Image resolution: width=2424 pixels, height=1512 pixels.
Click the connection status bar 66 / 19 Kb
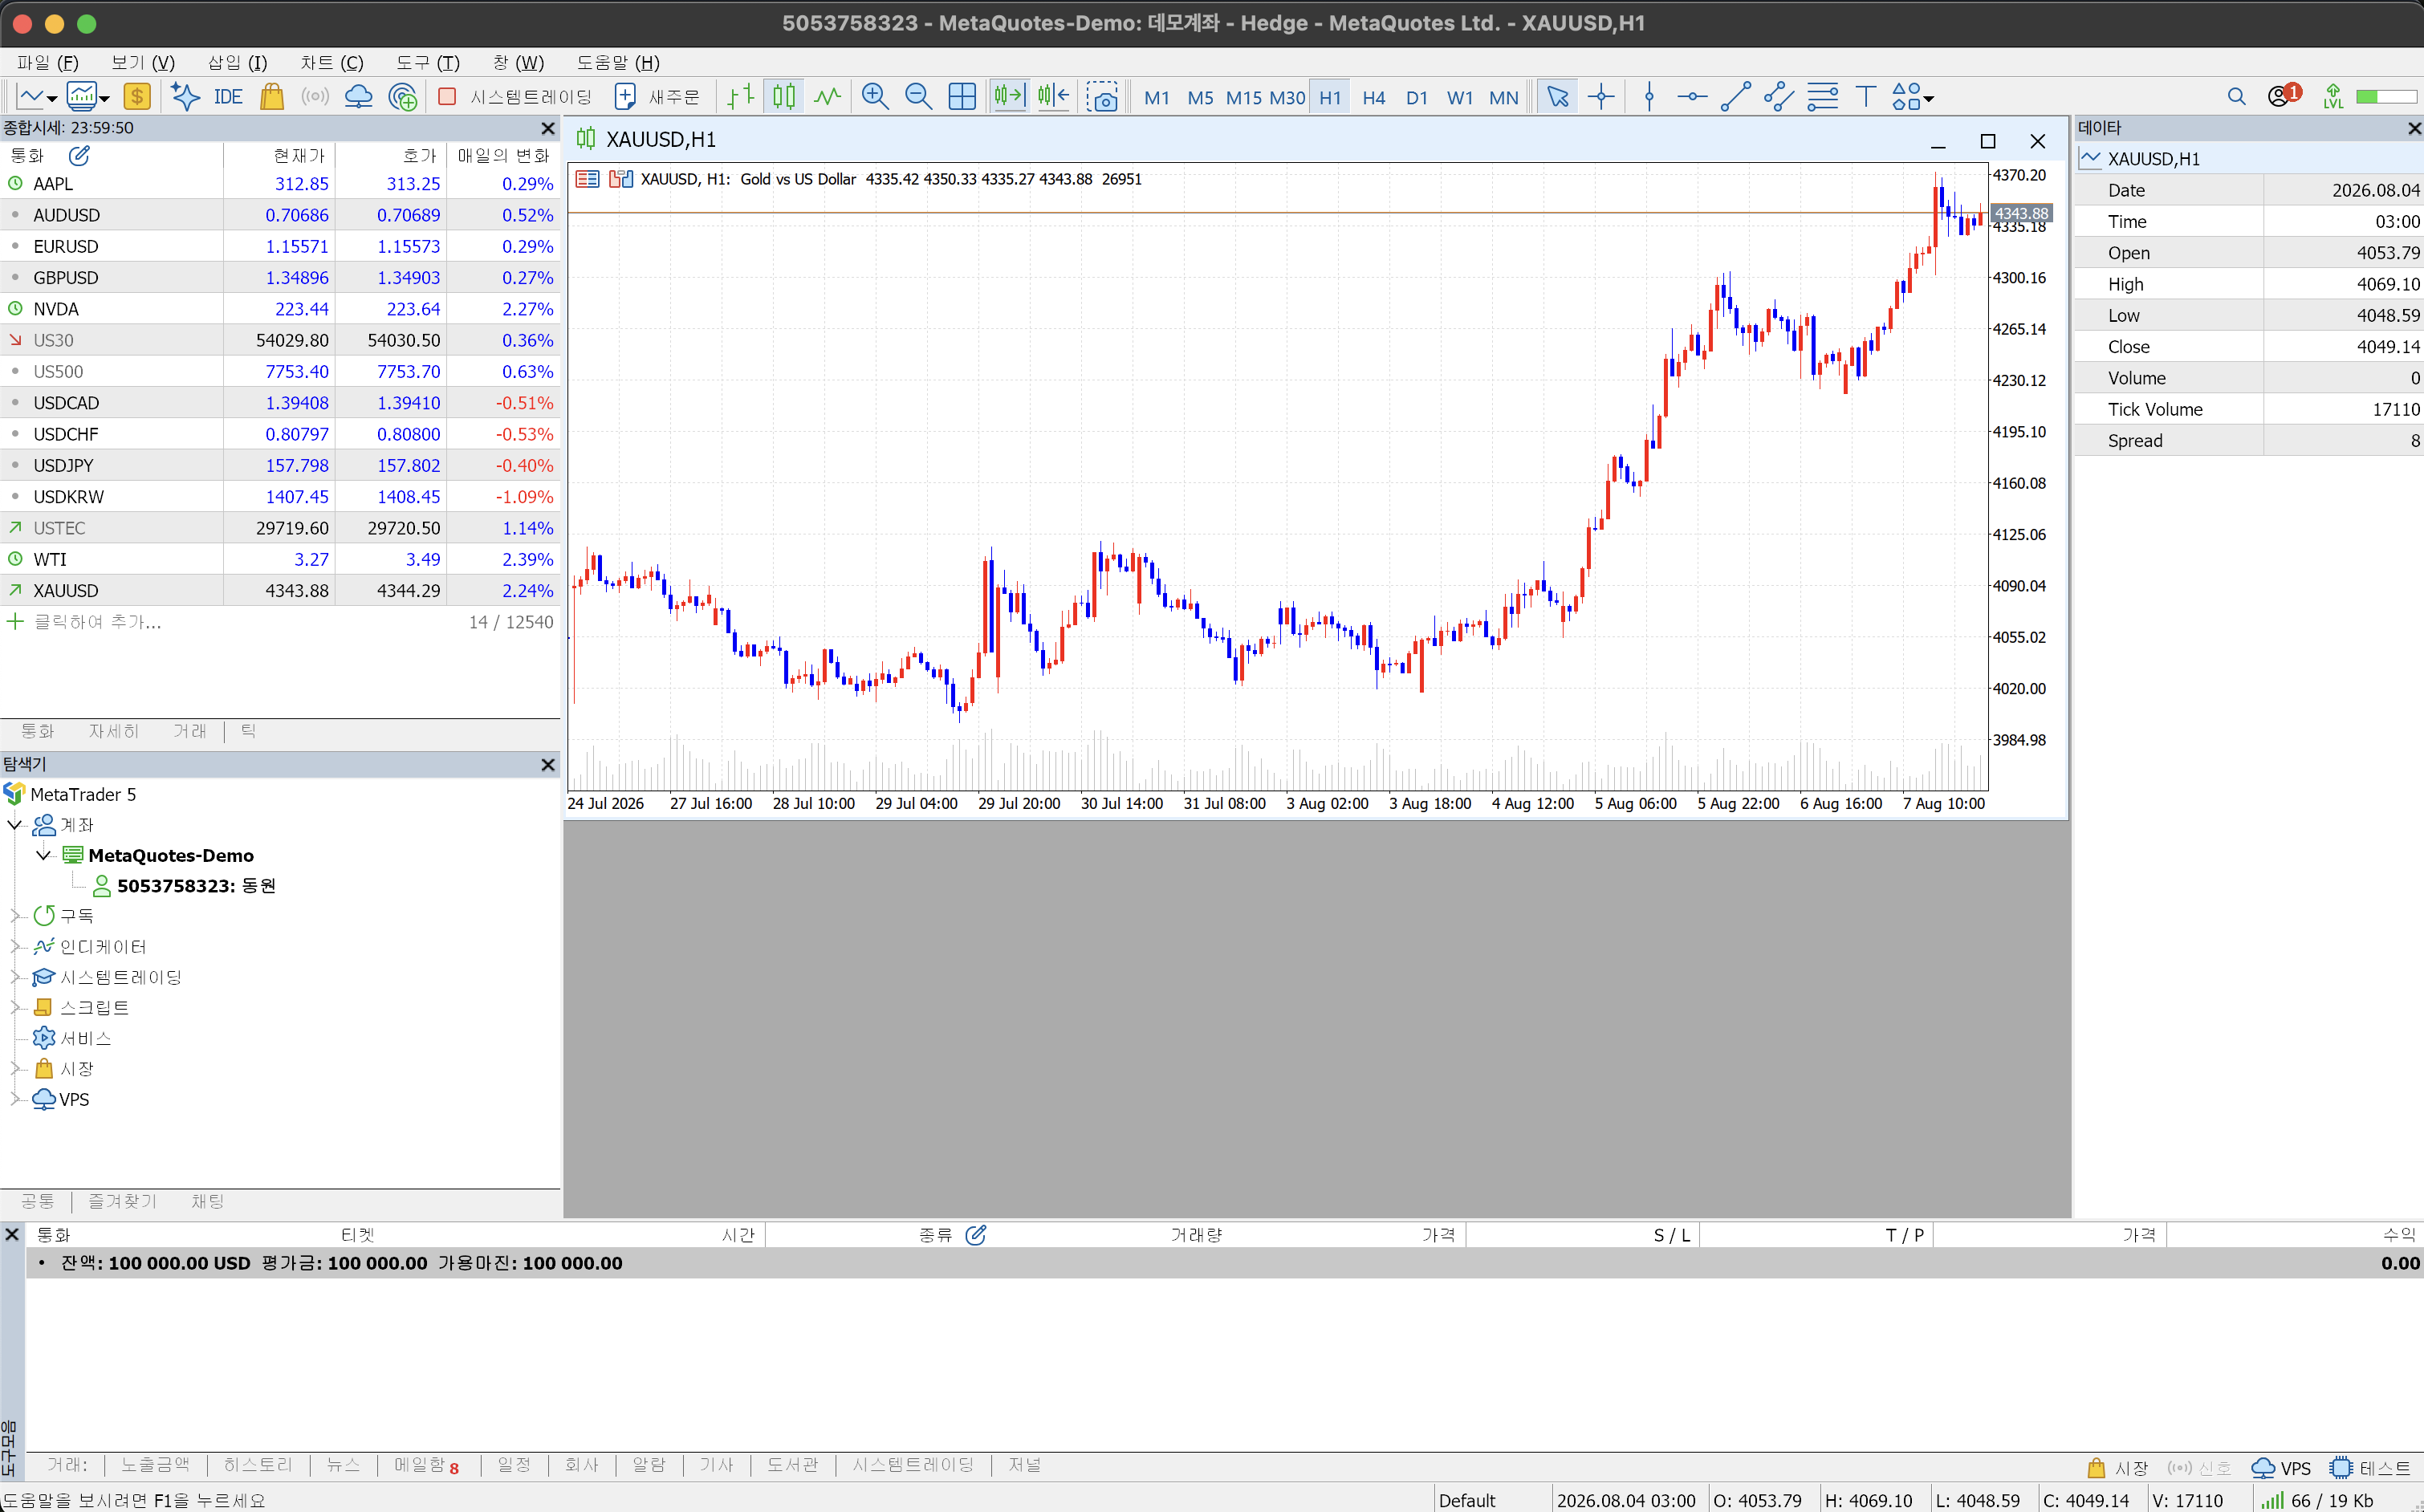pyautogui.click(x=2318, y=1500)
